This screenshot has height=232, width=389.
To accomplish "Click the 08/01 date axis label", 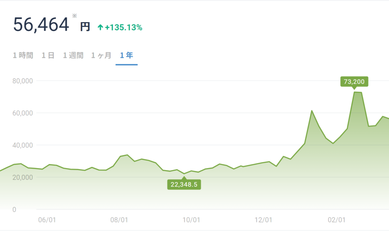I will [x=119, y=220].
